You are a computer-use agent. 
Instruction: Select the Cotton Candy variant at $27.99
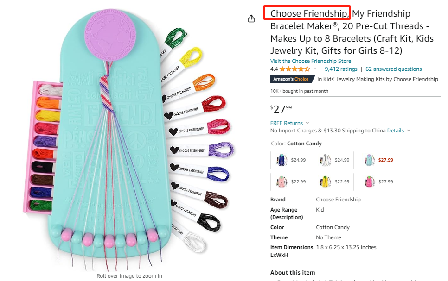(377, 160)
